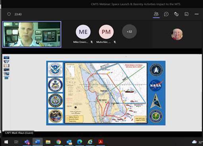This screenshot has width=203, height=146.
Task: Open the Windows Start menu
Action: click(6, 142)
